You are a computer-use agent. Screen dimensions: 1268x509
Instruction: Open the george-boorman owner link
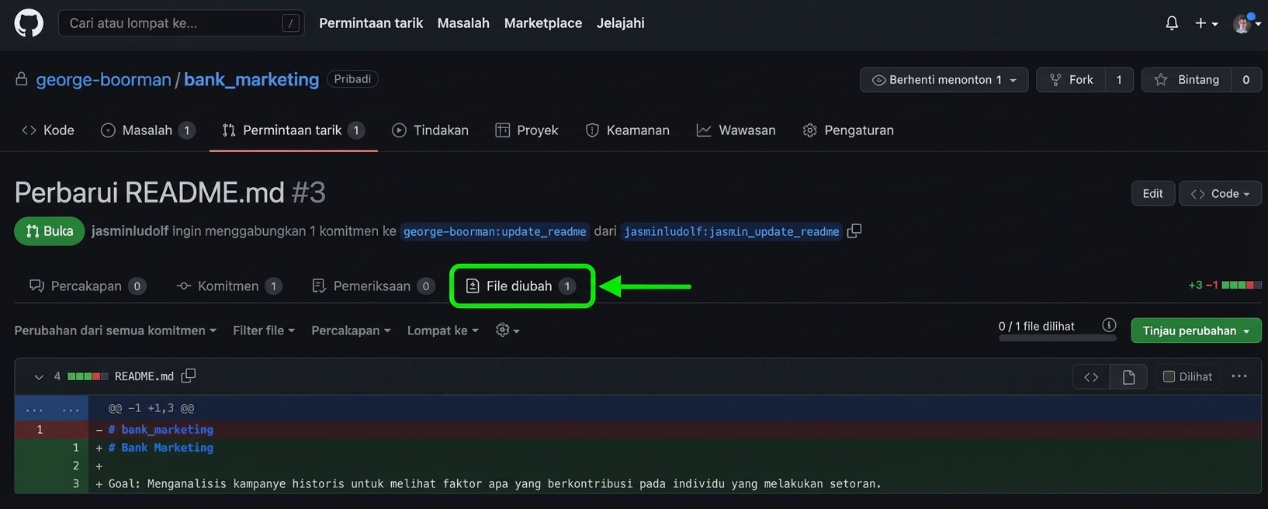[103, 79]
